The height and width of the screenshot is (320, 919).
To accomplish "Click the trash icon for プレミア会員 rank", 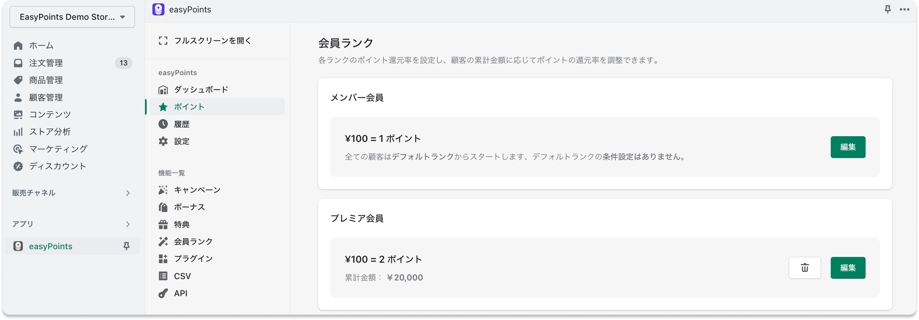I will 805,268.
